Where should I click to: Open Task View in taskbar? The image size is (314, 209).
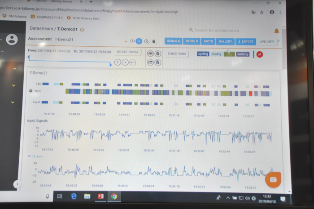click(60, 196)
